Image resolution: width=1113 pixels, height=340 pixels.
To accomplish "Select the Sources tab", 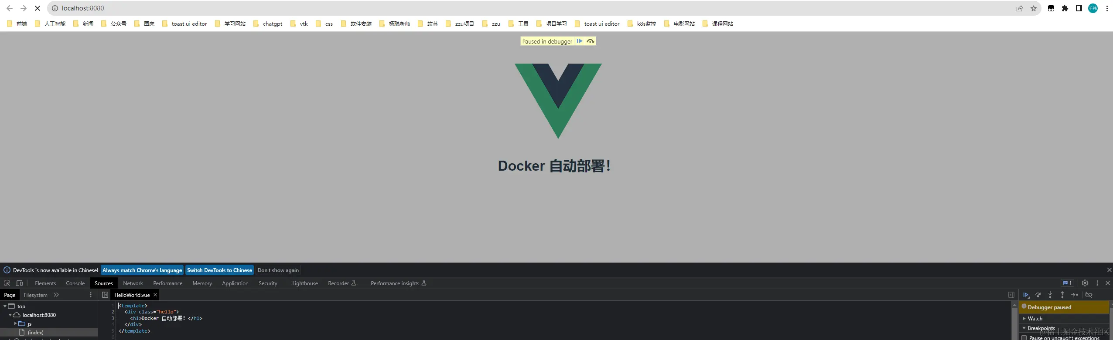I will [104, 283].
